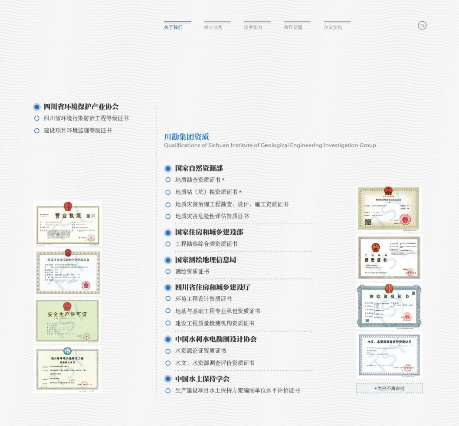Select the filled circle icon for 四川省环境保护产业协会

click(36, 106)
